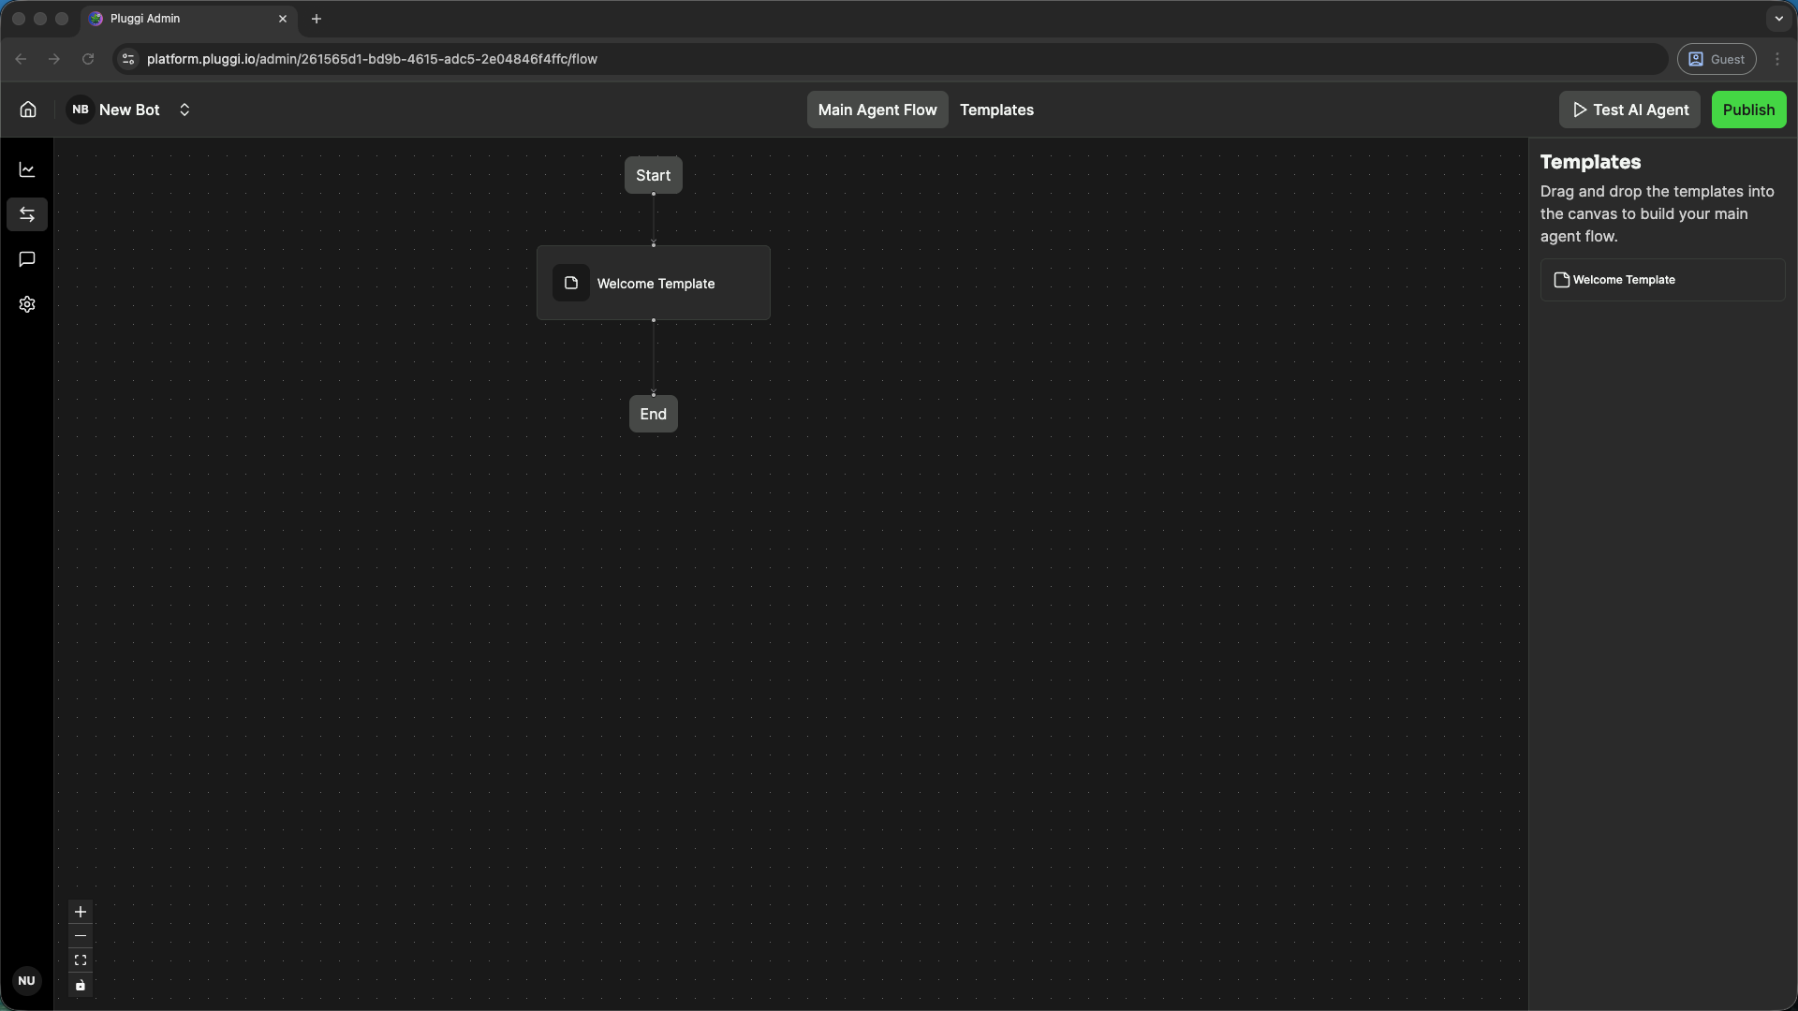The image size is (1798, 1011).
Task: Select the flows sidebar icon
Action: point(27,213)
